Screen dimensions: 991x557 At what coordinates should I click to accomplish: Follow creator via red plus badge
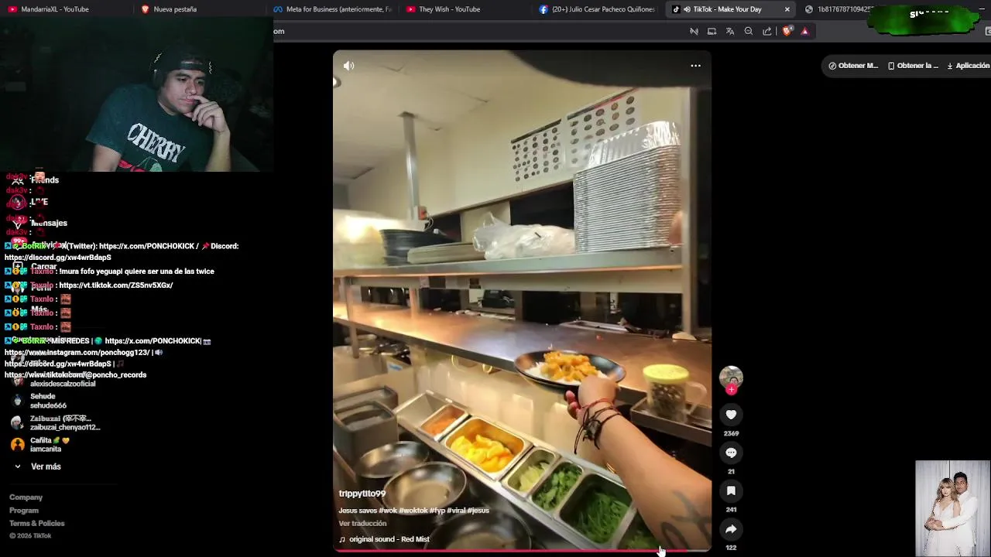pos(731,390)
